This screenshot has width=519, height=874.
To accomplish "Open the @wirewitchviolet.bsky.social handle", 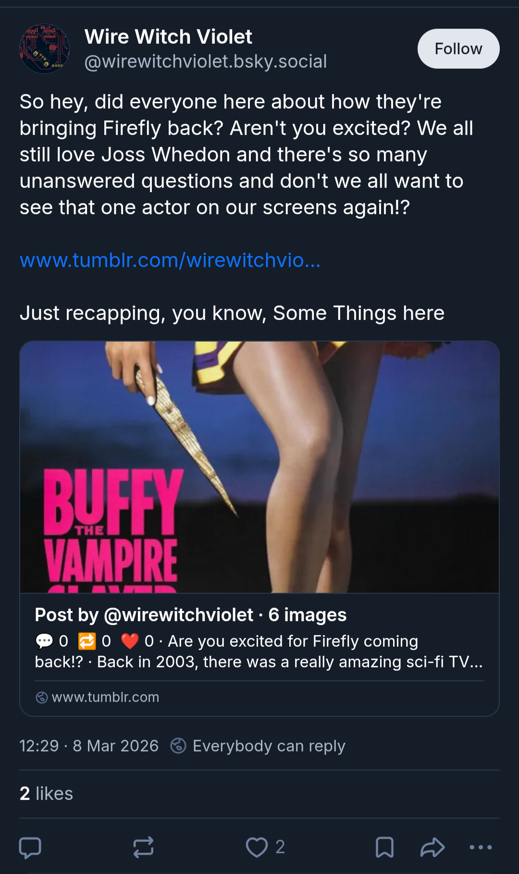I will 206,62.
